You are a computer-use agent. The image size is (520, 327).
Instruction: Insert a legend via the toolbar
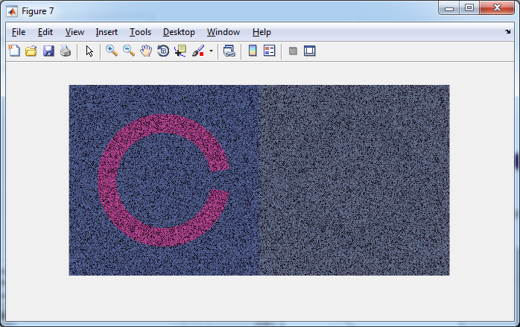tap(270, 51)
